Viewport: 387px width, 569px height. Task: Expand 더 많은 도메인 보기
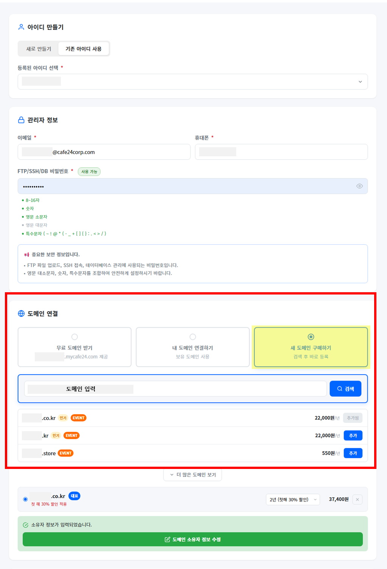point(193,475)
